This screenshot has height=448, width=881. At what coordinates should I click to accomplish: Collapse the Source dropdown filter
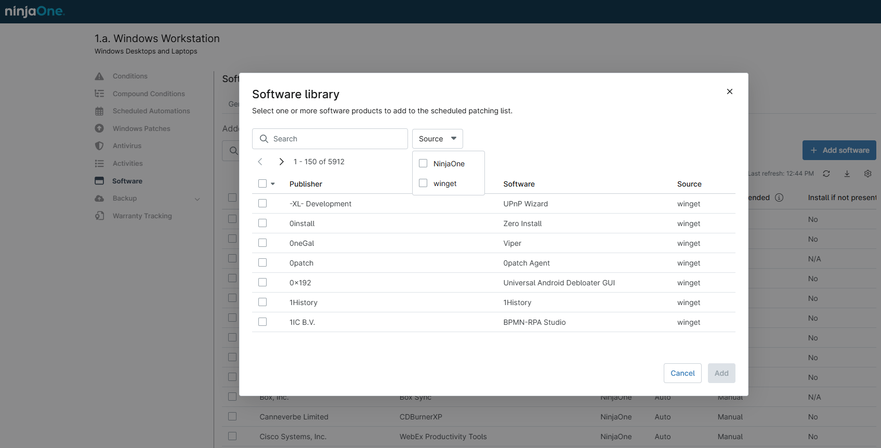[437, 139]
